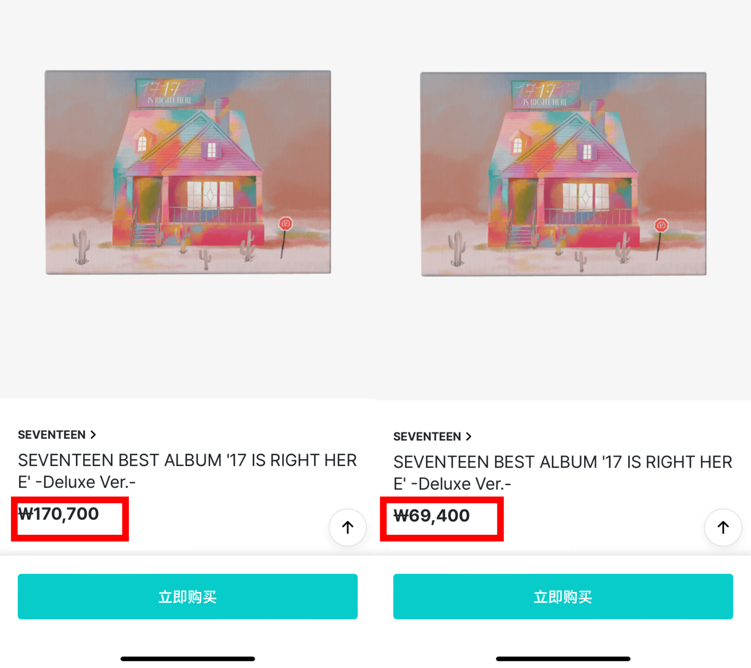Open SEVENTEEN artist link above ₩69,400 album
Viewport: 751px width, 668px height.
pyautogui.click(x=427, y=436)
